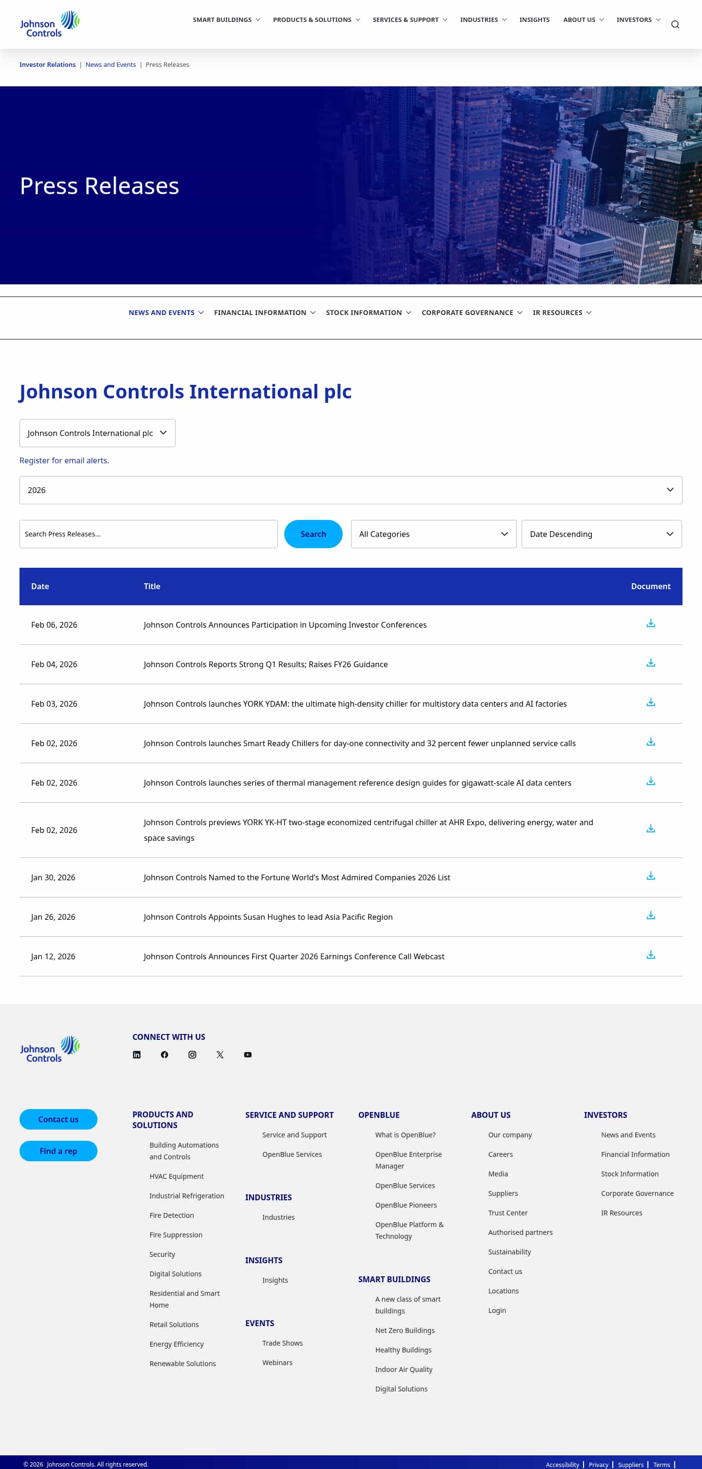Open the News and Events IR submenu
This screenshot has width=702, height=1469.
[166, 313]
